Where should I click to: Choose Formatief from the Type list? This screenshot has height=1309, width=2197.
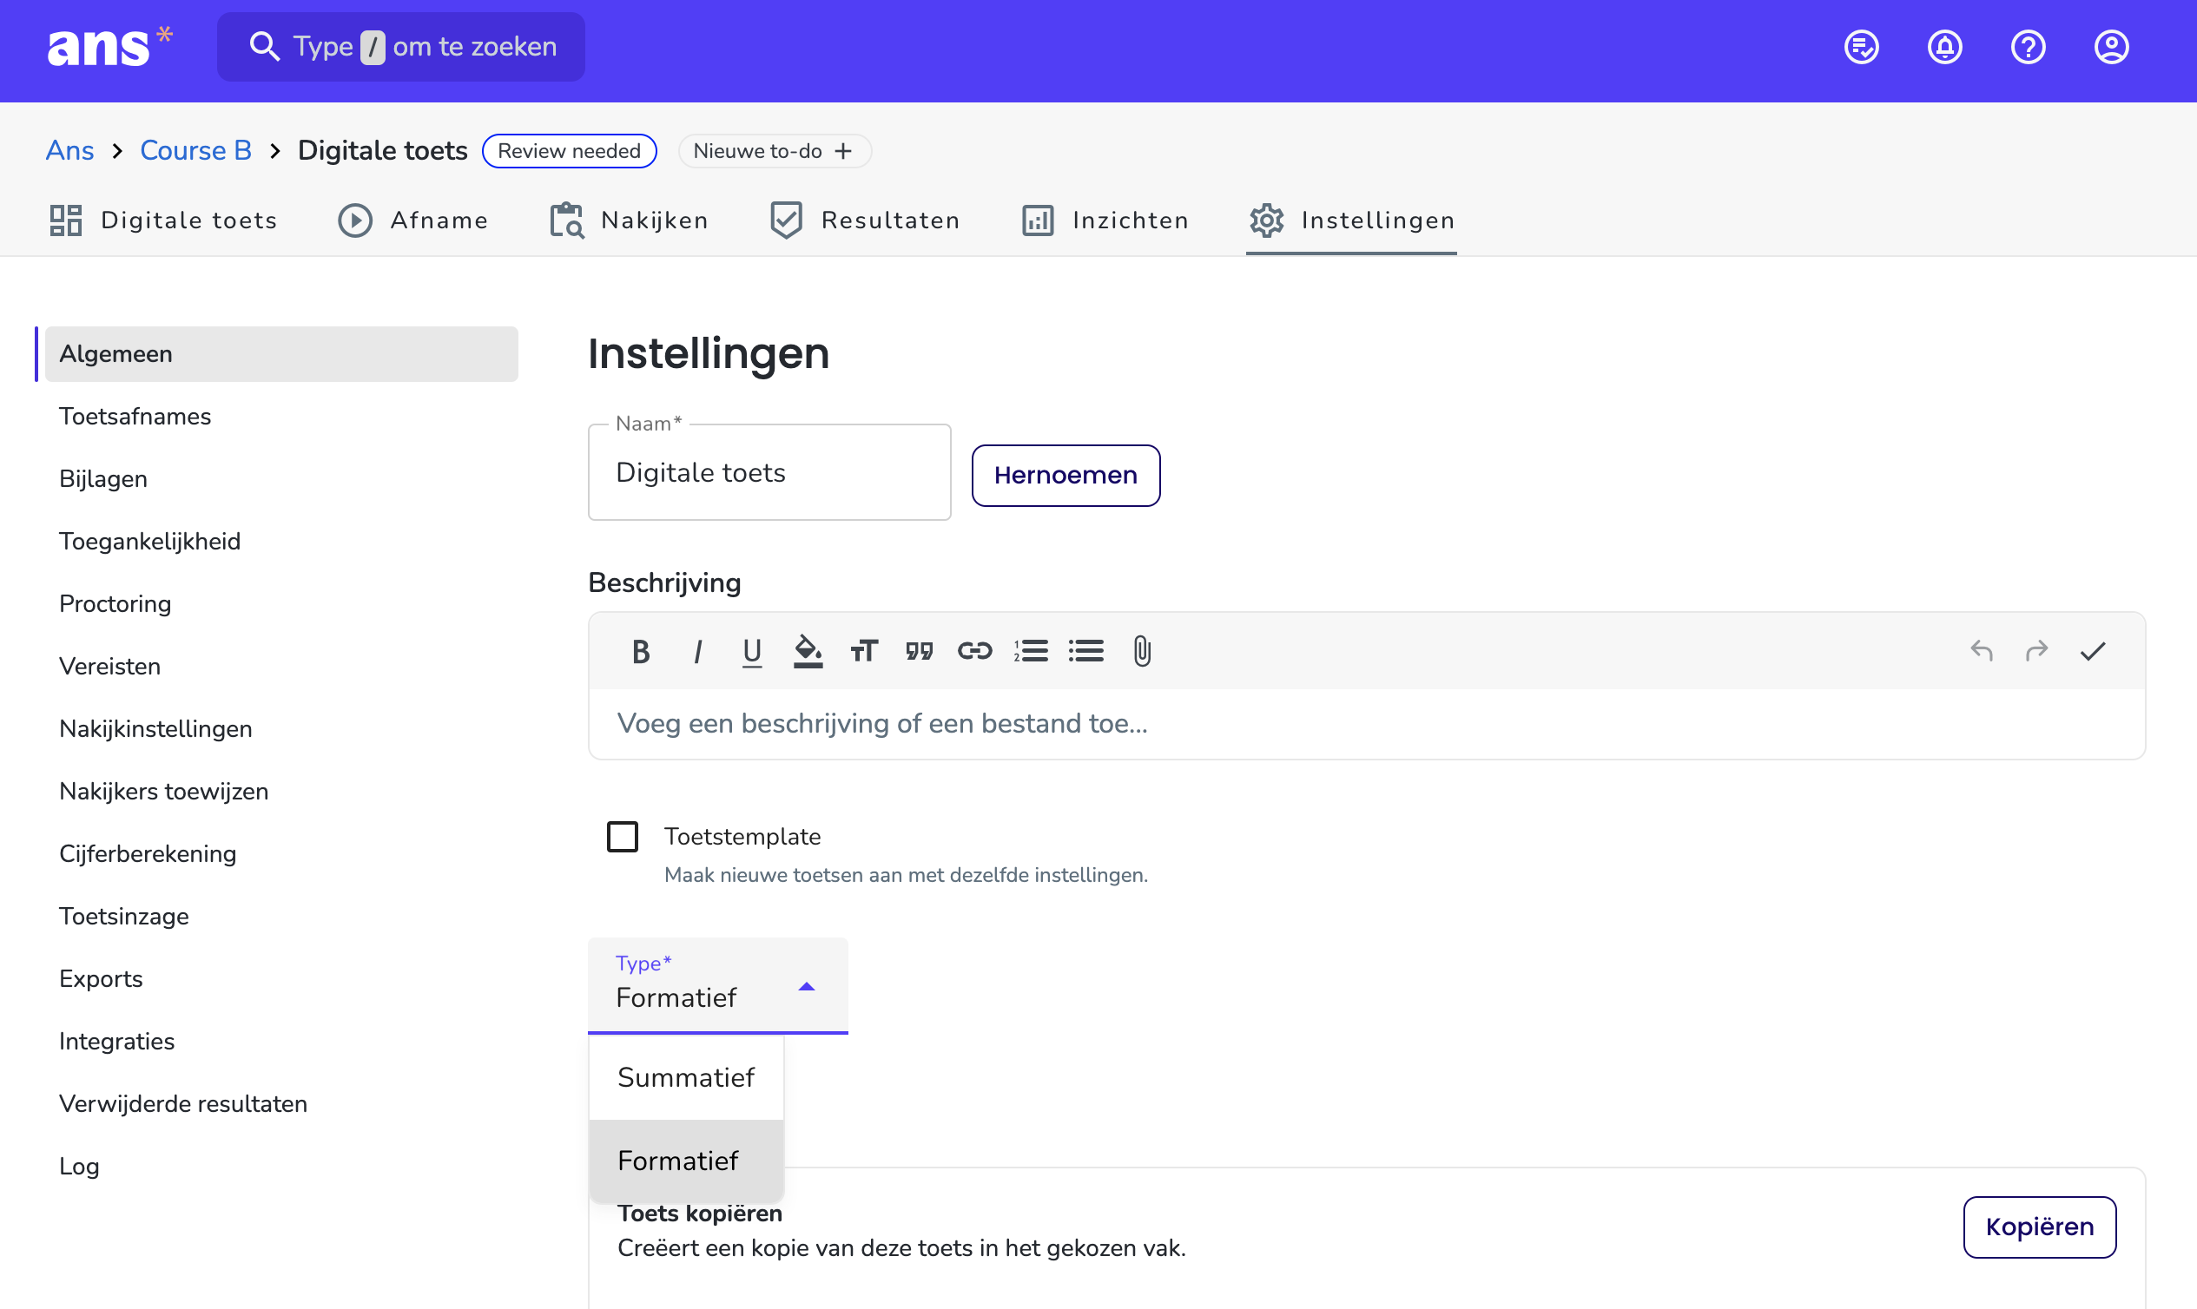(686, 1161)
